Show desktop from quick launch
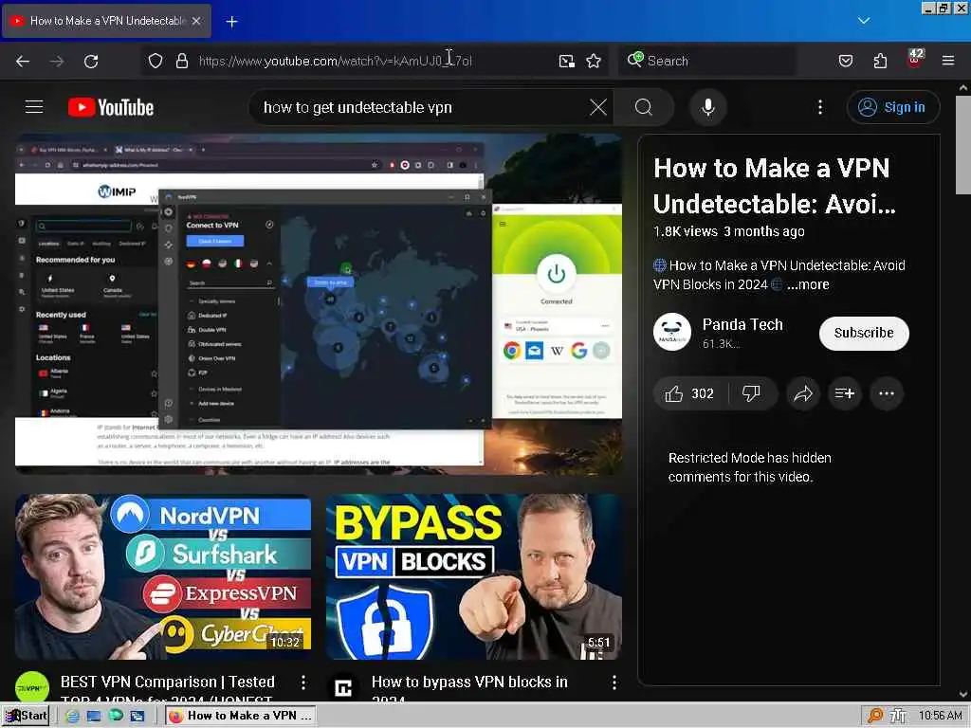The width and height of the screenshot is (971, 728). (94, 717)
